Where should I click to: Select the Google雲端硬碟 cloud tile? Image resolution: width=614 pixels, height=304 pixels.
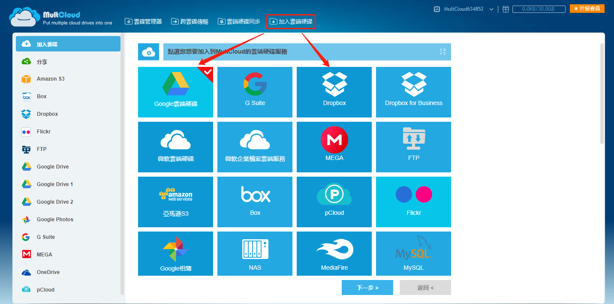click(x=175, y=92)
